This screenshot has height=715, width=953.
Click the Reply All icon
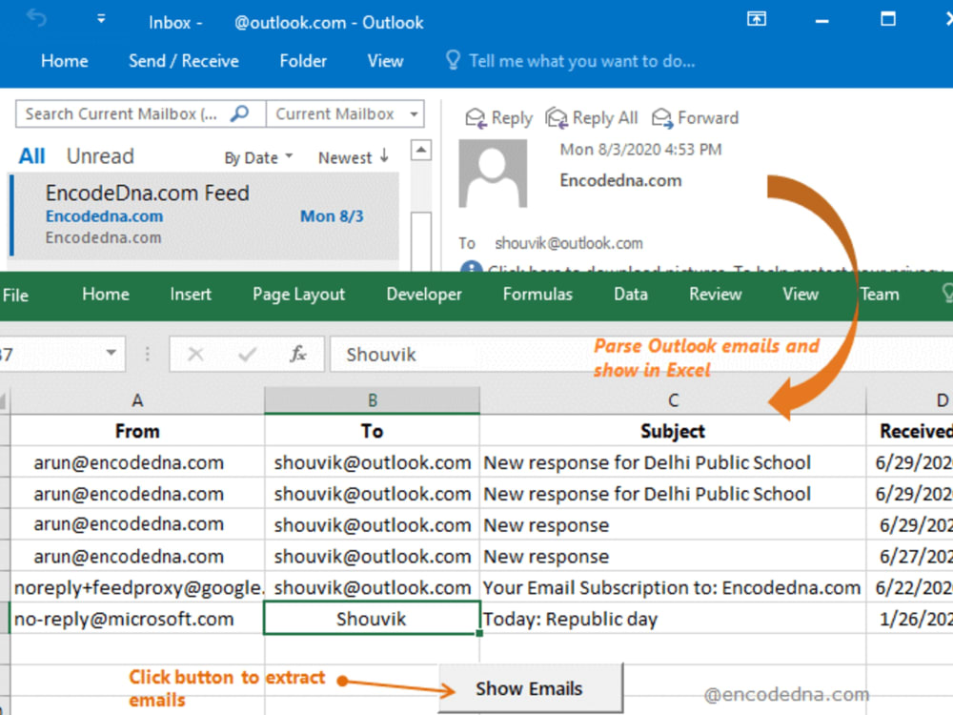coord(556,117)
